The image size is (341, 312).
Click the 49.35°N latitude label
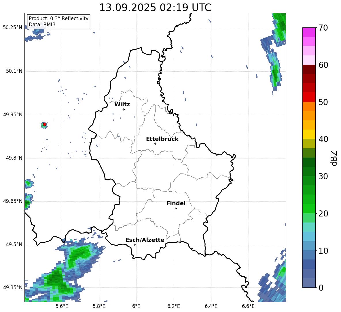tap(13, 287)
